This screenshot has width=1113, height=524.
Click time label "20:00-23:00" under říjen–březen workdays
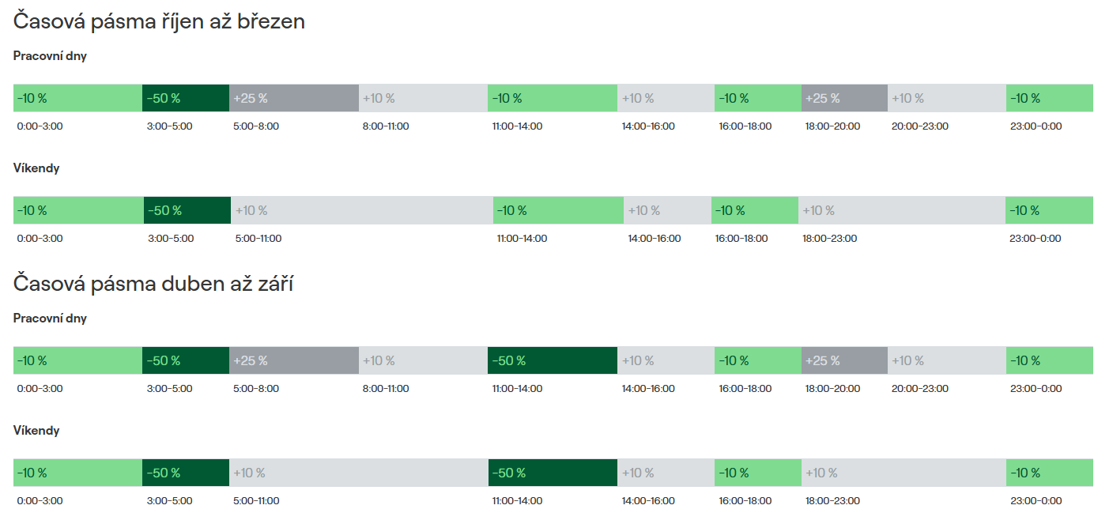pyautogui.click(x=919, y=126)
